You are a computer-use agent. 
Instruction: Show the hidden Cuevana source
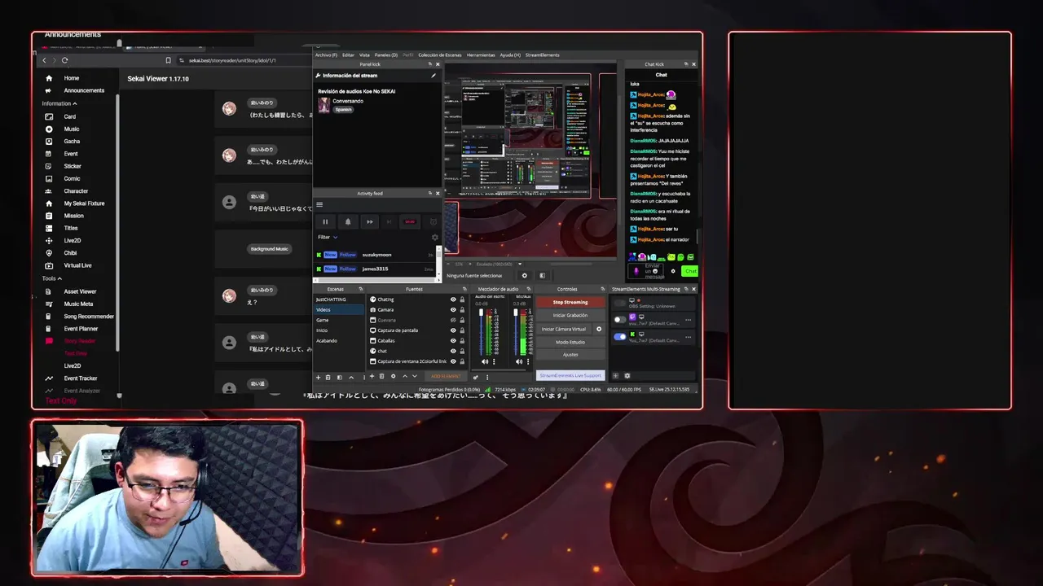coord(453,320)
